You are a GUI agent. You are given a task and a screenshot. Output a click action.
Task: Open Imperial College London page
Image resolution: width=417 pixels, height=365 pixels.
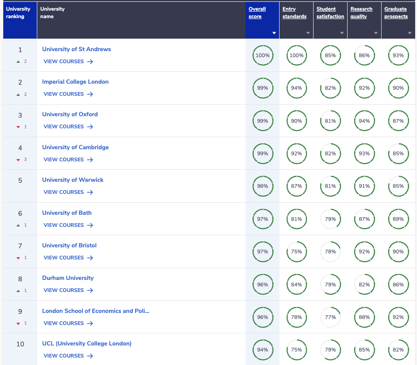[x=75, y=82]
